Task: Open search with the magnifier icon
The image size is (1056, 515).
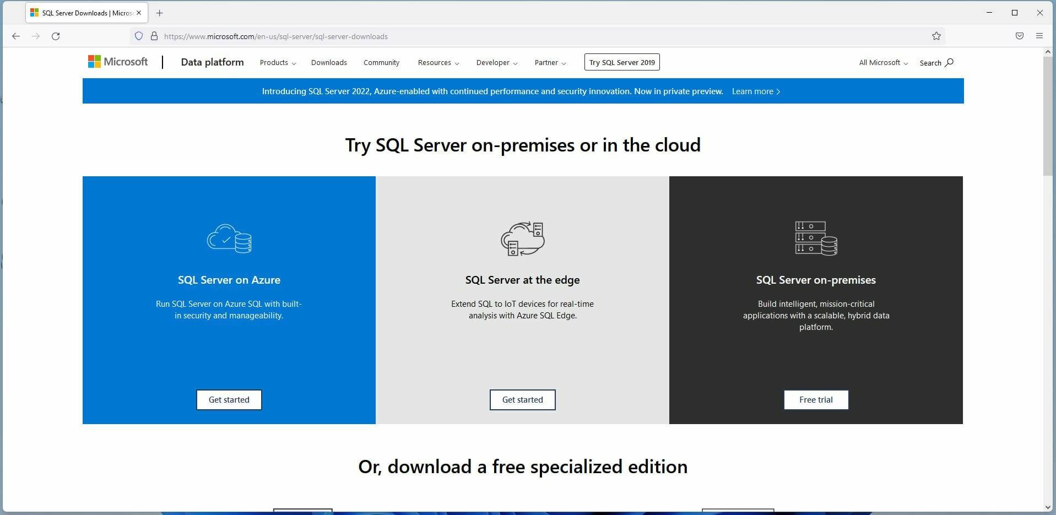Action: tap(947, 62)
